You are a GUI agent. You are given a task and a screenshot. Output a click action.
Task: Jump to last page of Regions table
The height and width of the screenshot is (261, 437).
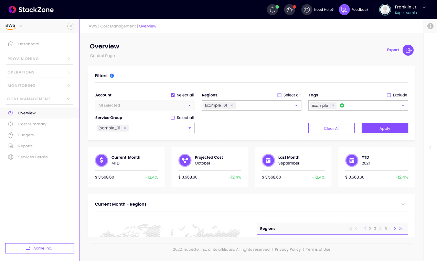pos(401,229)
